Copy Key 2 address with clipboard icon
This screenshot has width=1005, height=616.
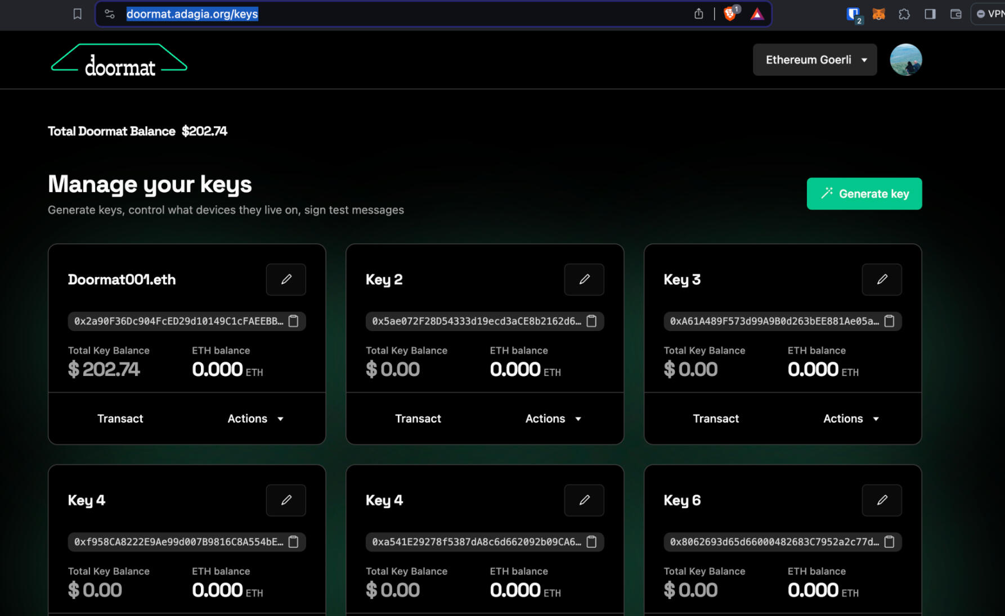click(x=591, y=321)
